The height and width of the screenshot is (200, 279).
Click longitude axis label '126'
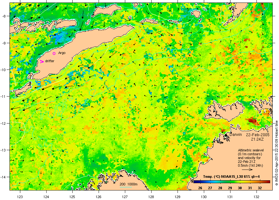click(99, 197)
